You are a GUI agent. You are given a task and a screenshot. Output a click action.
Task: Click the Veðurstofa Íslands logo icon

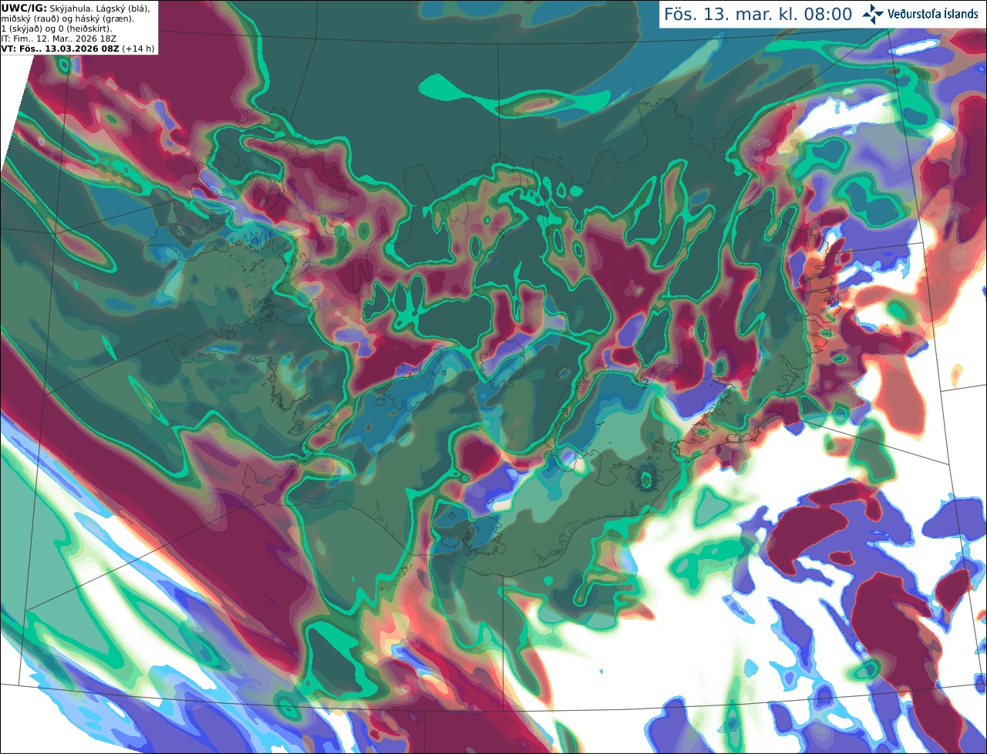tap(873, 14)
